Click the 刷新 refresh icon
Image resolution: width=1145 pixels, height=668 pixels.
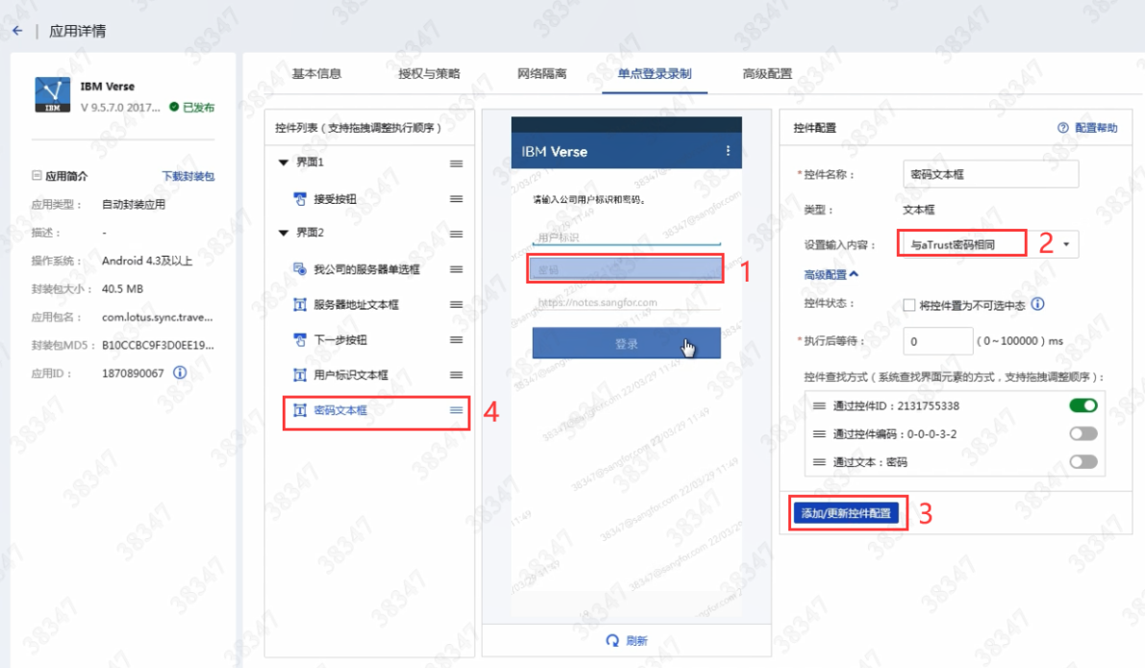pos(612,640)
